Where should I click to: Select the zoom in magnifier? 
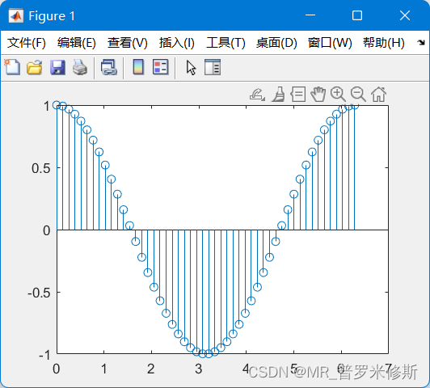pos(338,95)
